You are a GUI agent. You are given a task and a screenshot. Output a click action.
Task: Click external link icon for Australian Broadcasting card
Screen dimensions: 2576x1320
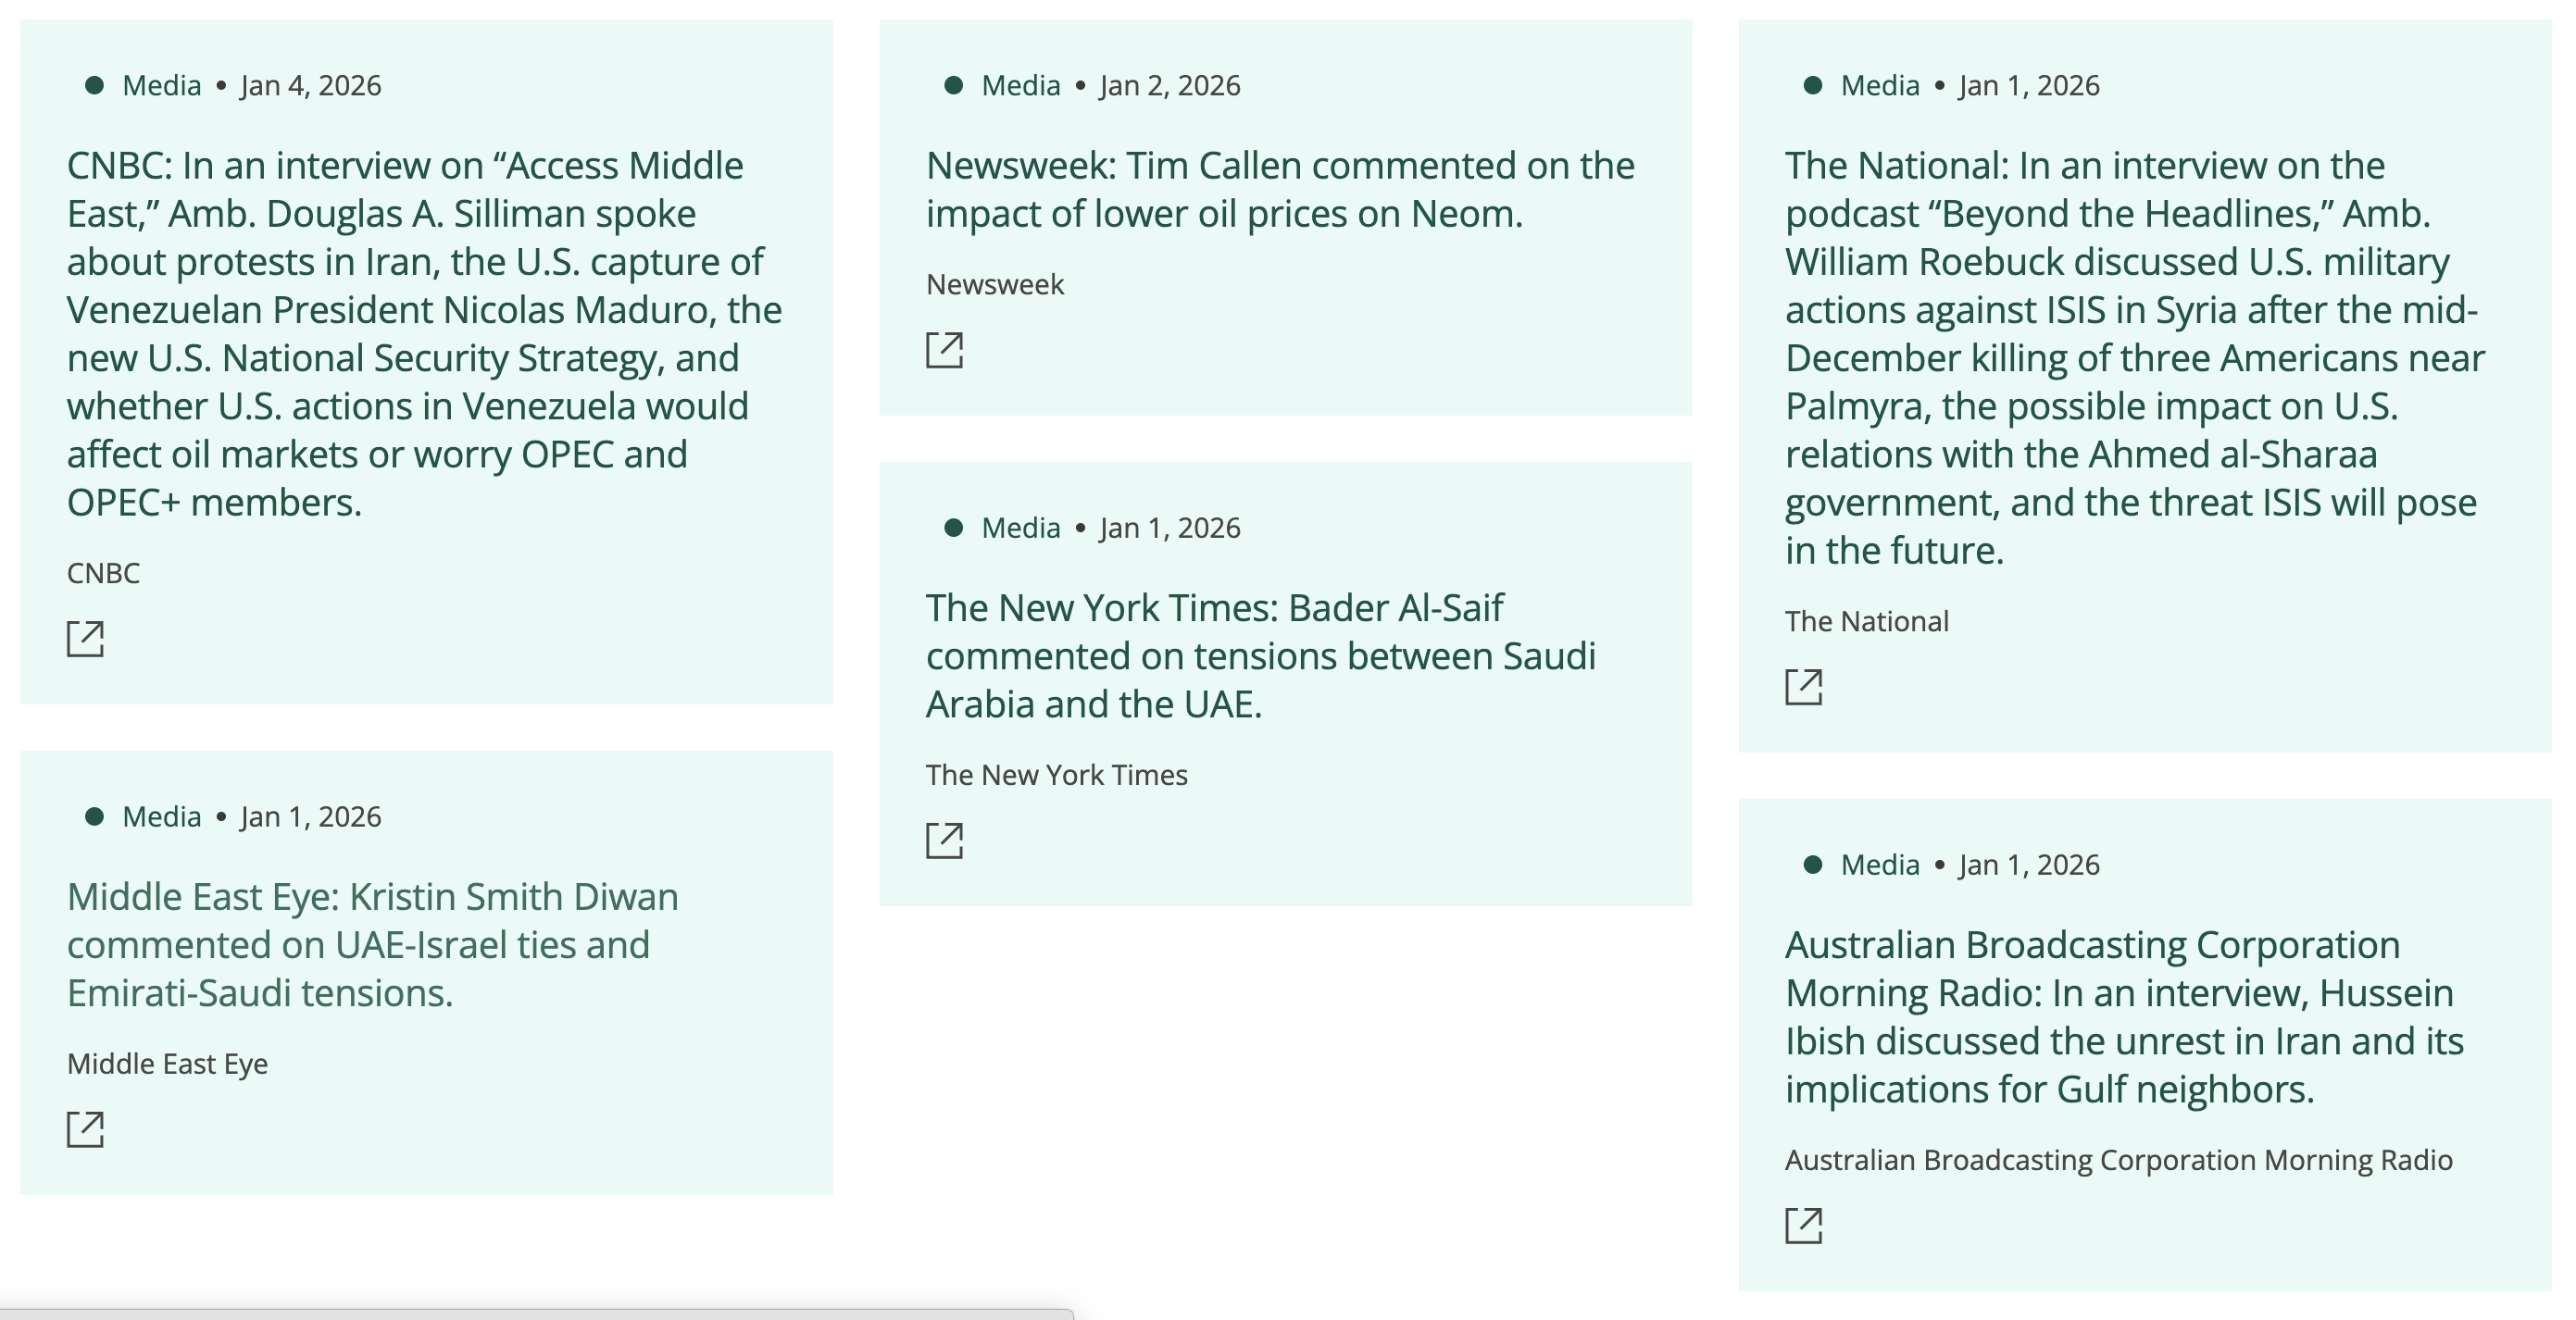[1803, 1225]
